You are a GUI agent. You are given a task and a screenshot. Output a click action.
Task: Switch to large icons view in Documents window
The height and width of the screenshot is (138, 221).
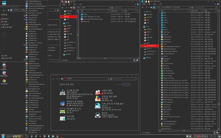pyautogui.click(x=137, y=60)
